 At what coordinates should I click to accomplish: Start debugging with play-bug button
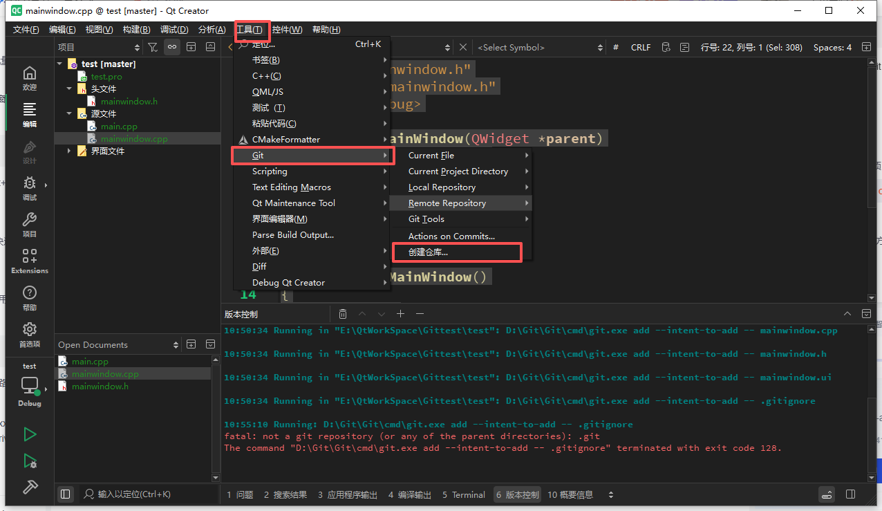click(29, 461)
